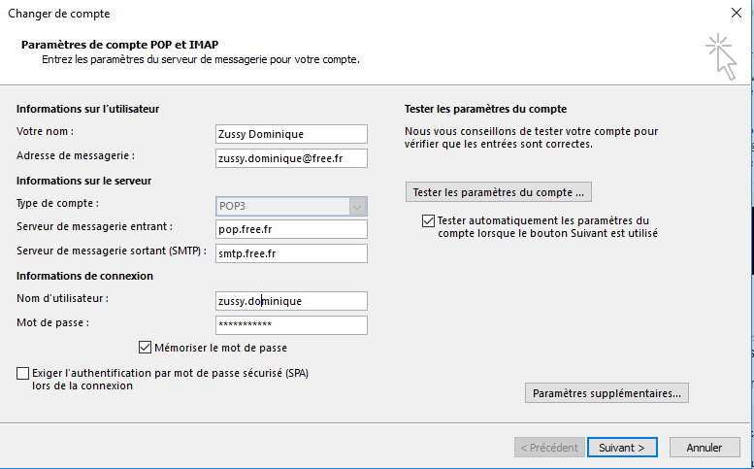Click the Annuler button
Screen dimensions: 754x469
click(705, 448)
